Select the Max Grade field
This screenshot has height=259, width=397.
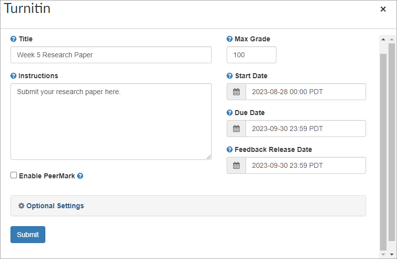pyautogui.click(x=252, y=55)
